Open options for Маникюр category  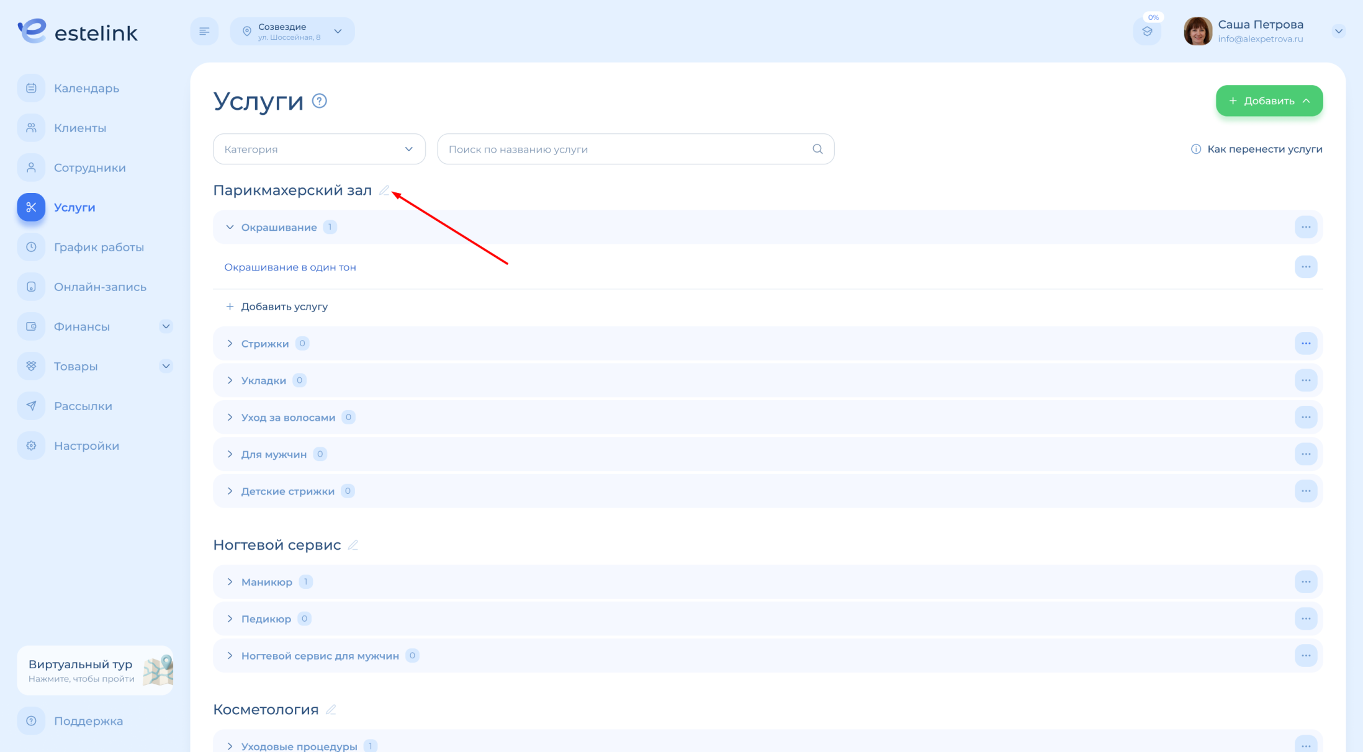[x=1306, y=581]
